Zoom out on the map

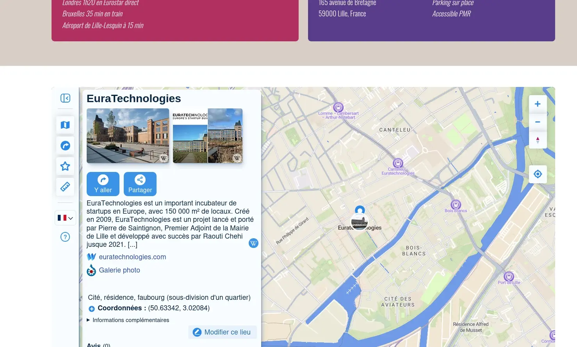(538, 122)
